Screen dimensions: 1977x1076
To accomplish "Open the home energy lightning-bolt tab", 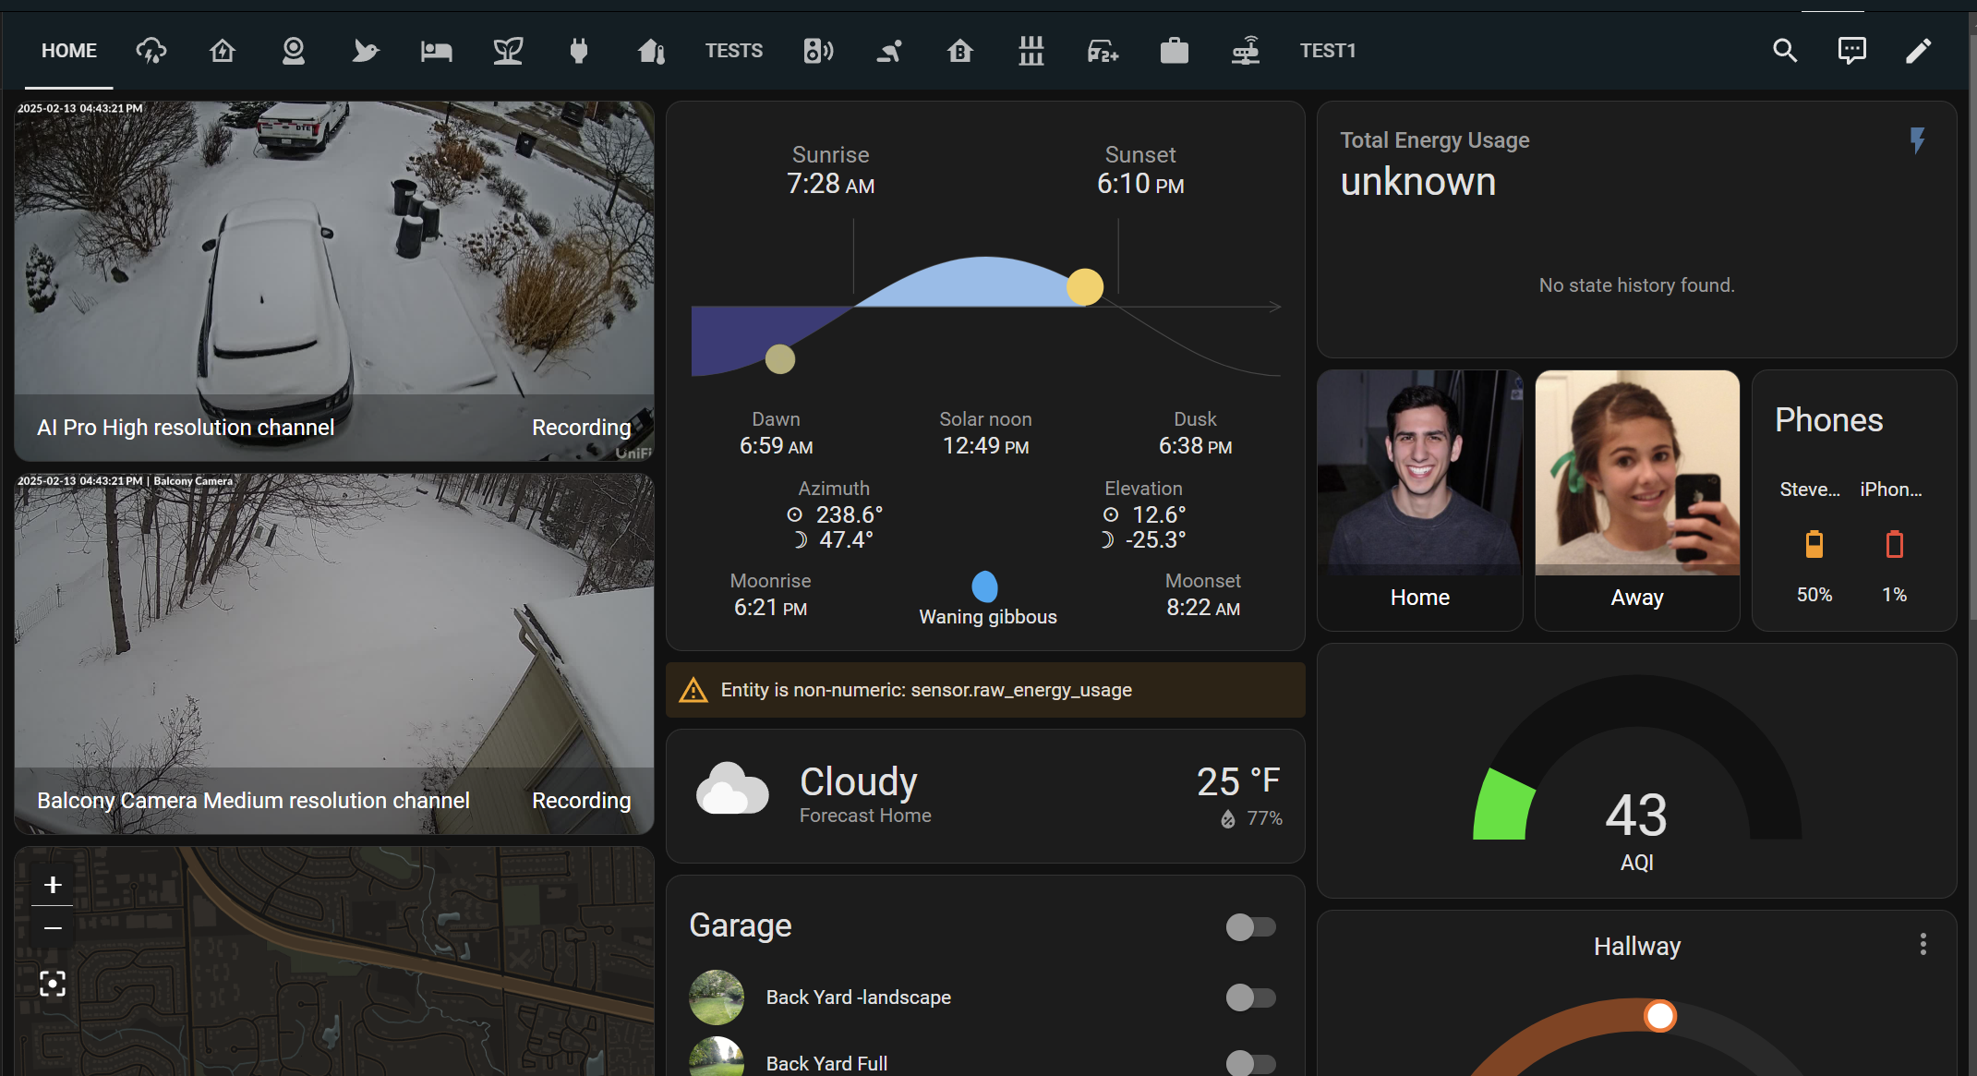I will tap(223, 51).
